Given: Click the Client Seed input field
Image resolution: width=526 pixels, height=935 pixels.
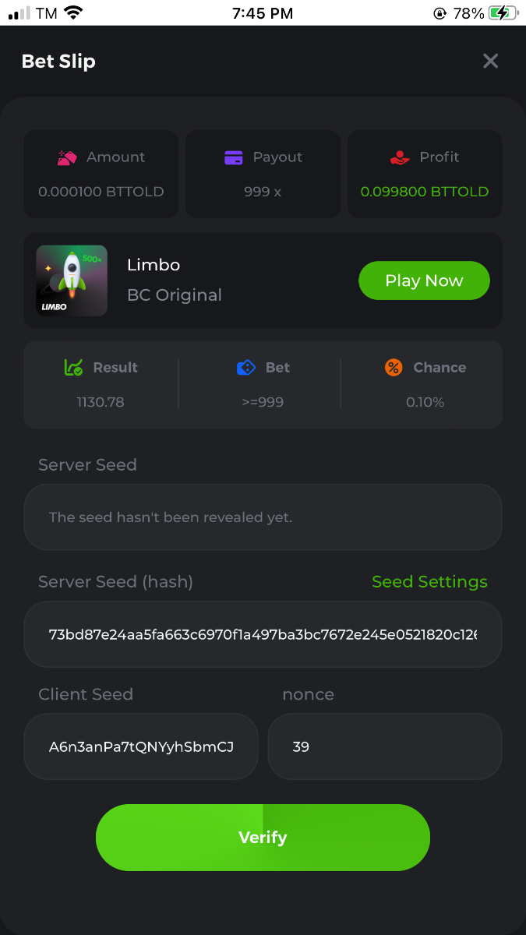Looking at the screenshot, I should 141,746.
